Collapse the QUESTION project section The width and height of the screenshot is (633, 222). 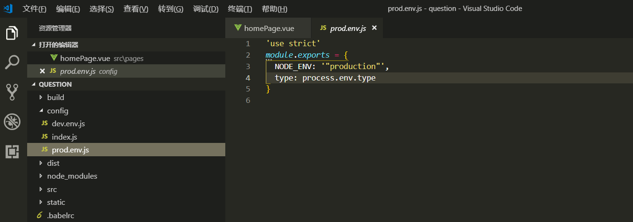pos(55,84)
